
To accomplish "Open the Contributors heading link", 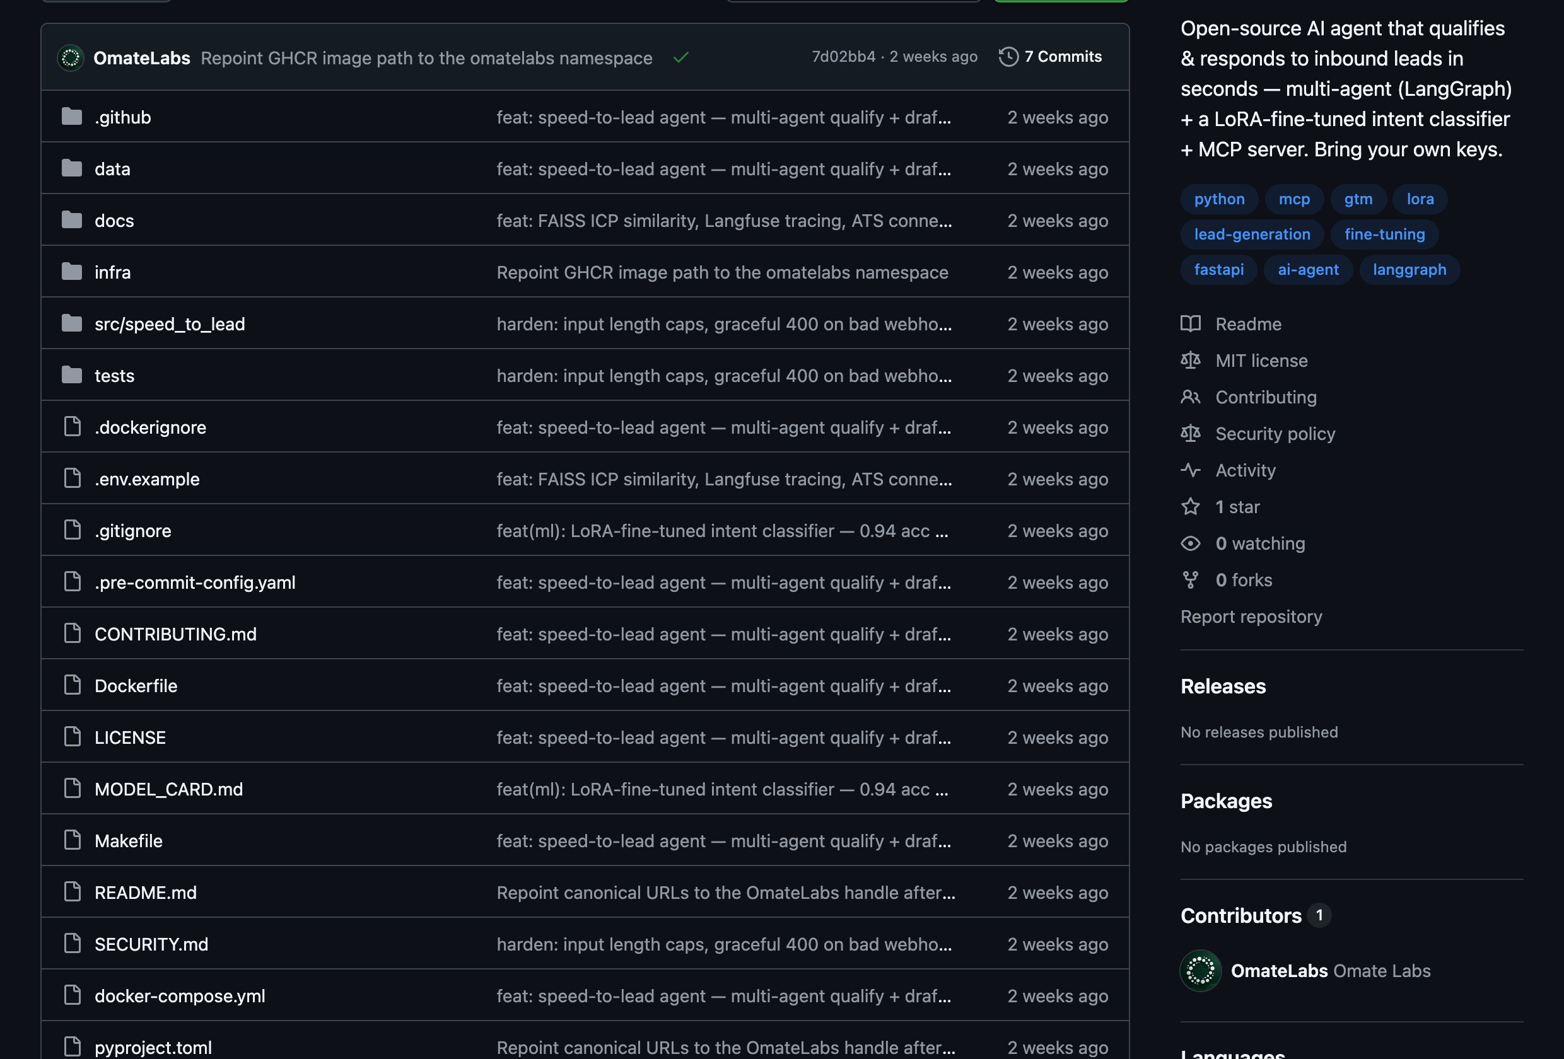I will (x=1255, y=916).
